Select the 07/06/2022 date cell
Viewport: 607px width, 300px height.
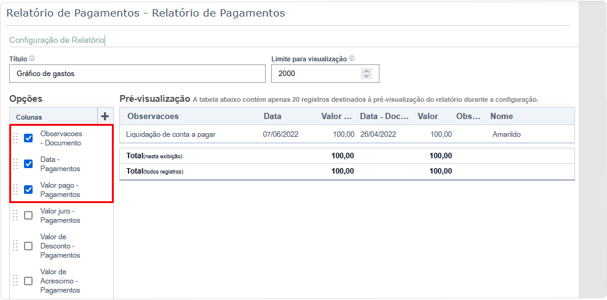coord(280,134)
